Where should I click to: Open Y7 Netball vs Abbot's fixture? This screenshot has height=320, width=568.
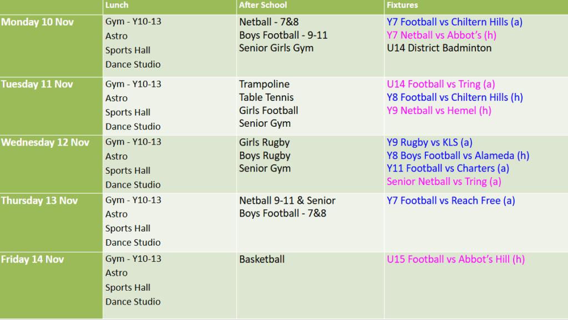point(442,35)
